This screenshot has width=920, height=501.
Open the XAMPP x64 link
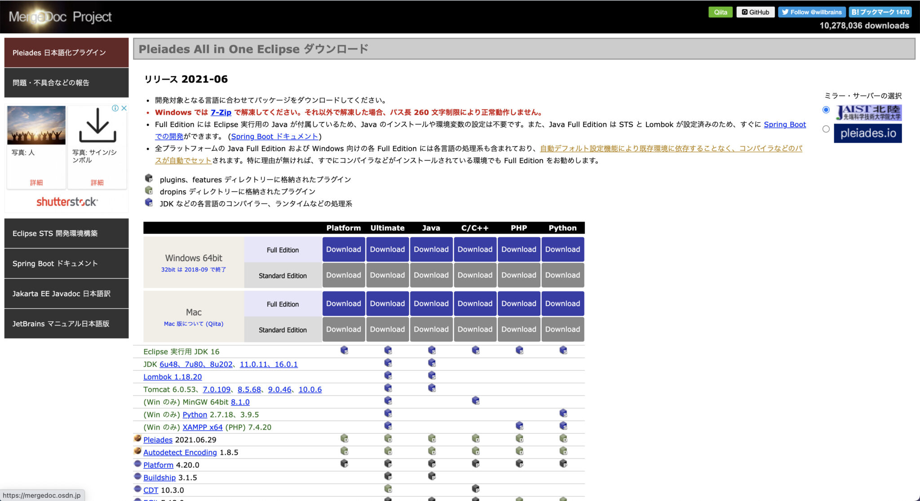pos(203,427)
